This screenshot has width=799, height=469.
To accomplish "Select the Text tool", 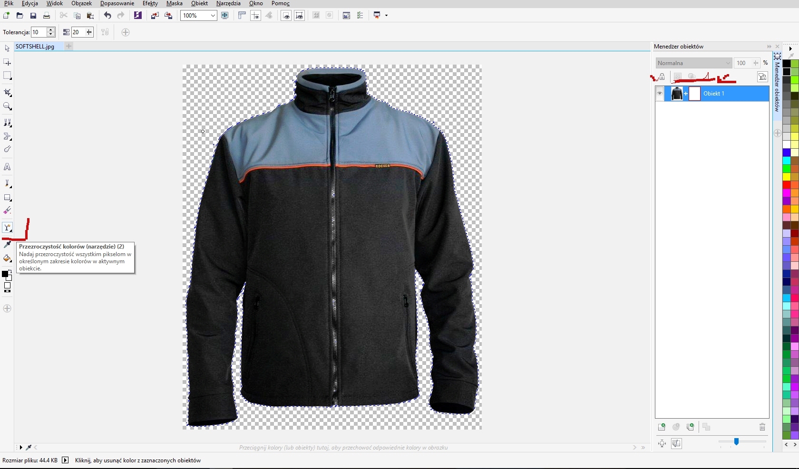I will tap(7, 167).
